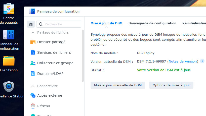Viewport: 206px width, 116px height.
Task: Select Utilisateur et groupe icon
Action: (x=33, y=63)
